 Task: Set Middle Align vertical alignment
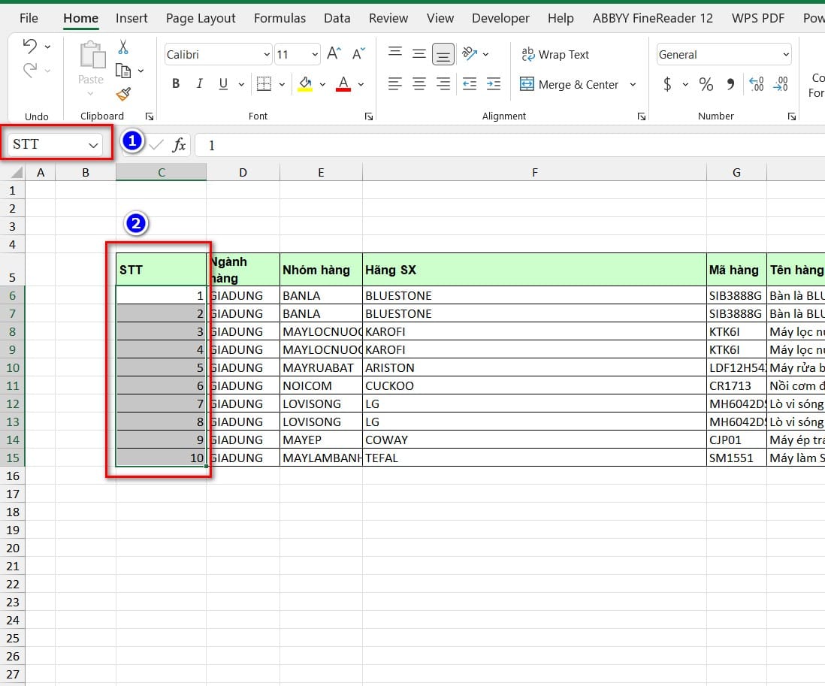[x=419, y=53]
